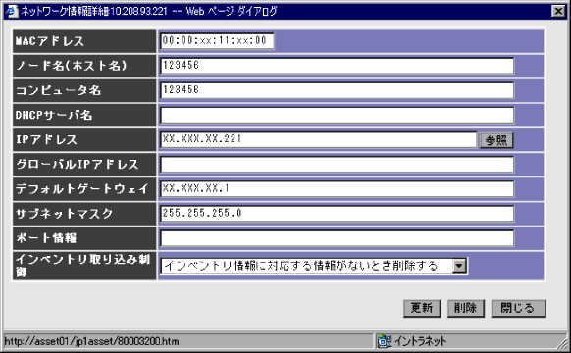
Task: Click the イントラネット zone icon in status bar
Action: coord(385,341)
